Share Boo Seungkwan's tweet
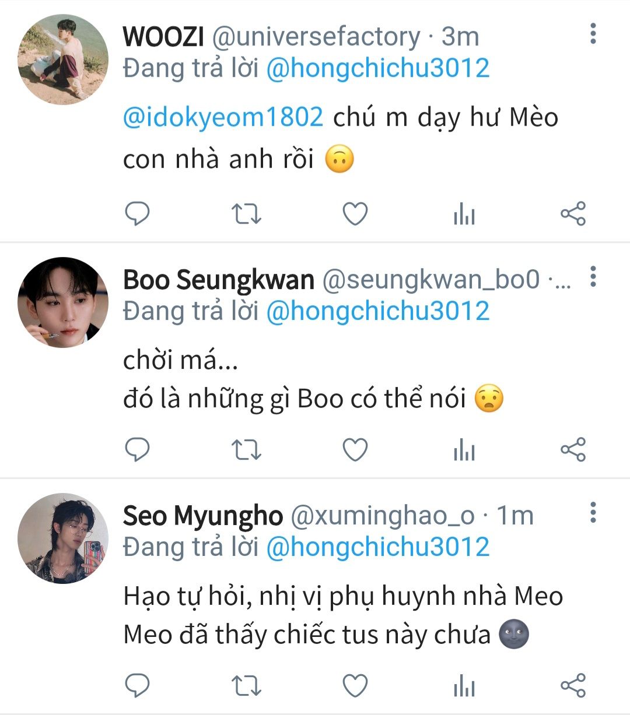 573,450
